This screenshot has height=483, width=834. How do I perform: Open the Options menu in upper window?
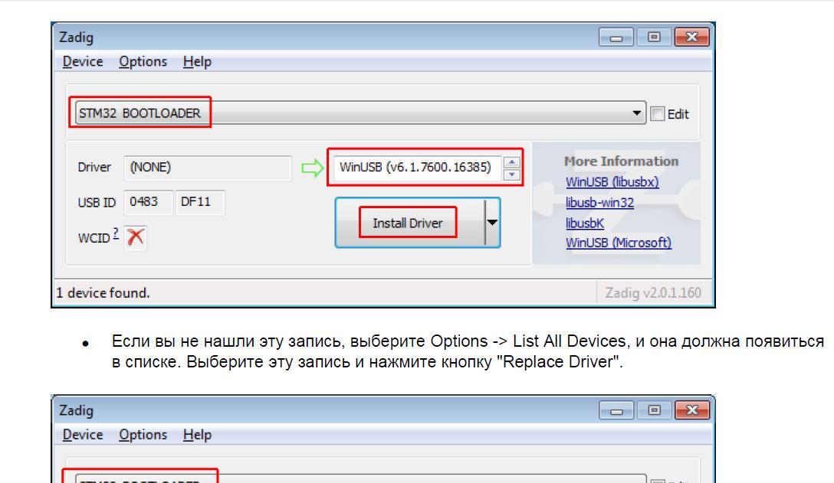click(x=143, y=61)
